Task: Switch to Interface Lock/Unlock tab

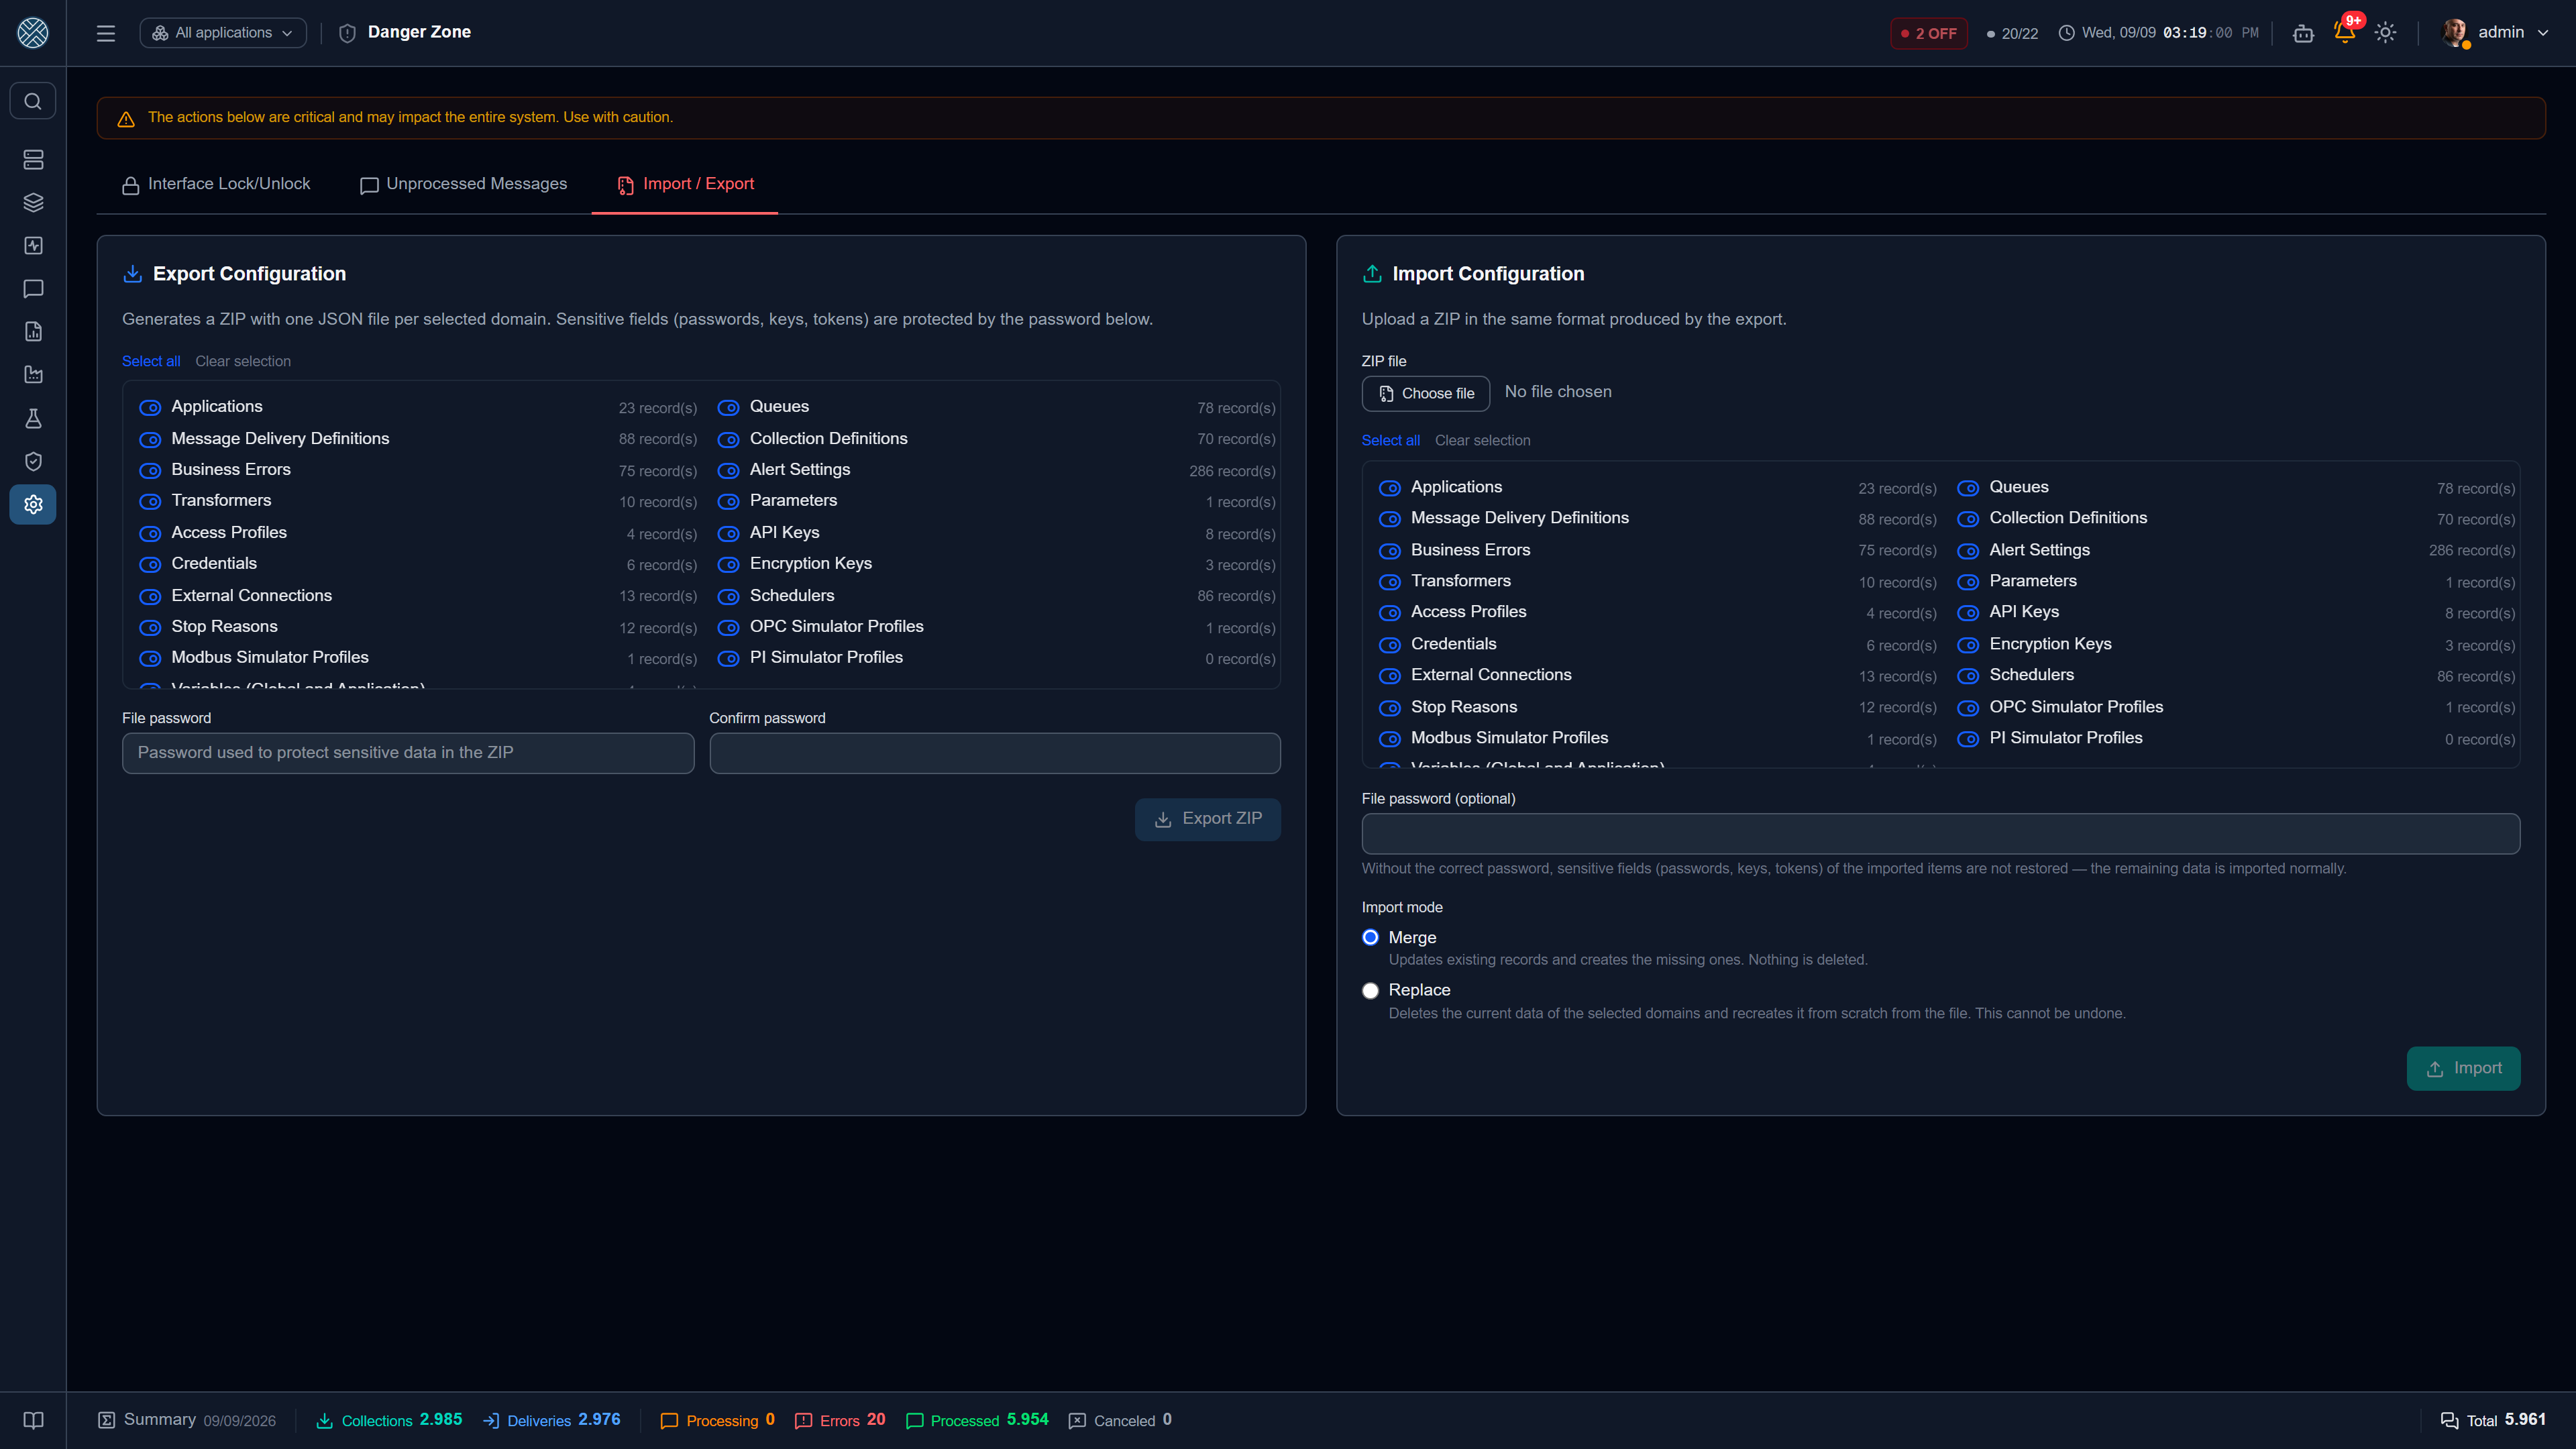Action: [216, 184]
